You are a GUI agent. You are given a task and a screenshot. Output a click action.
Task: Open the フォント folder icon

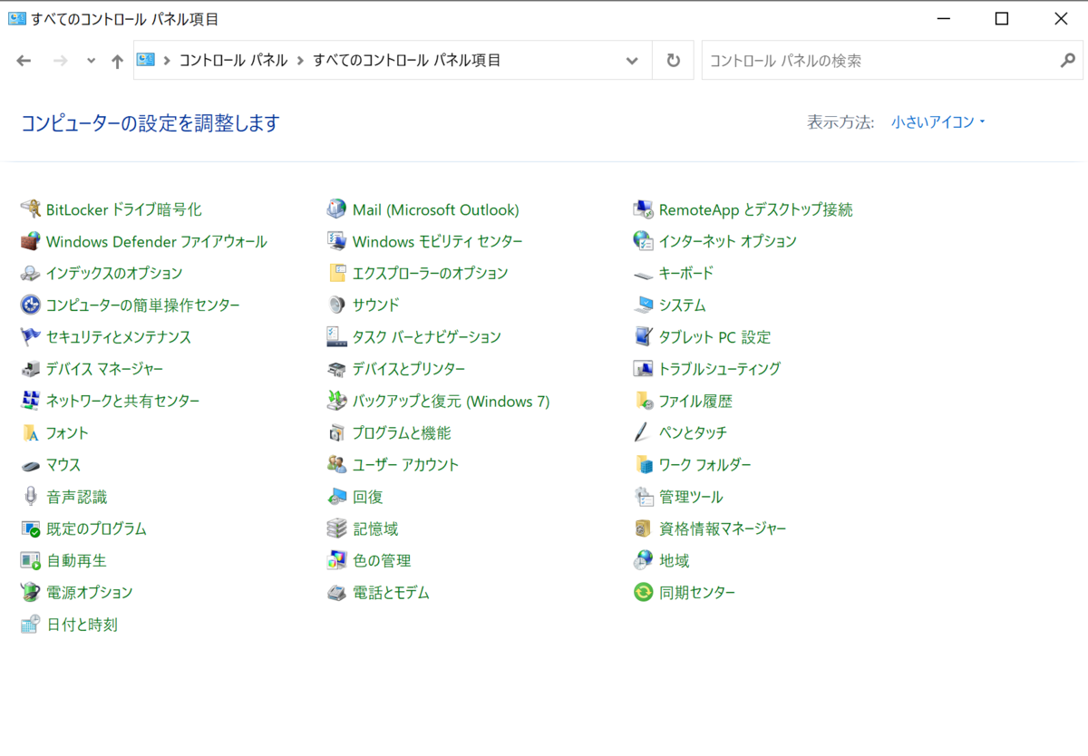pyautogui.click(x=31, y=432)
